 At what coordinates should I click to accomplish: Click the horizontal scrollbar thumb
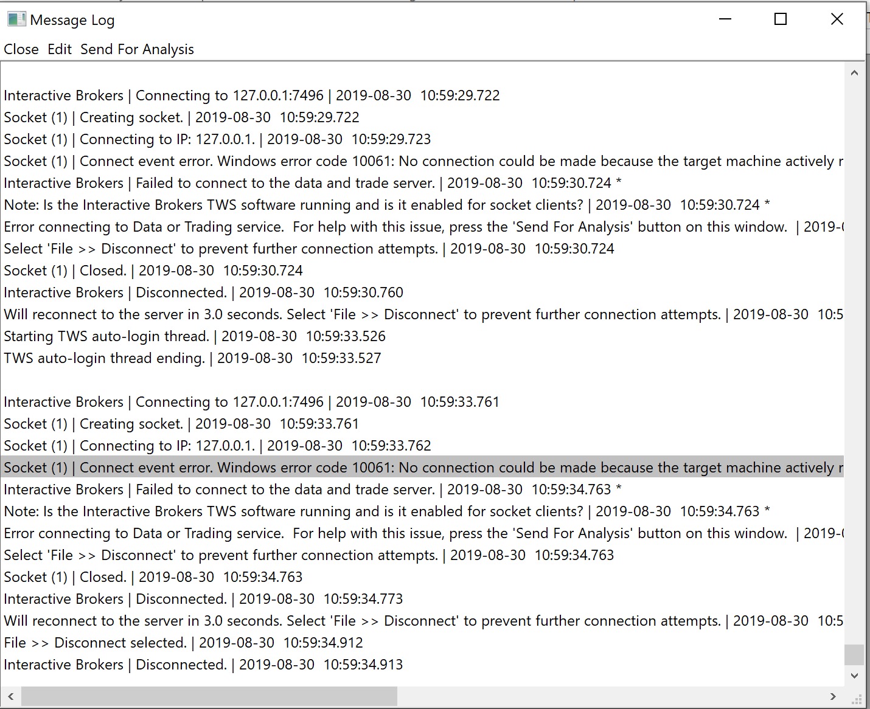tap(209, 696)
